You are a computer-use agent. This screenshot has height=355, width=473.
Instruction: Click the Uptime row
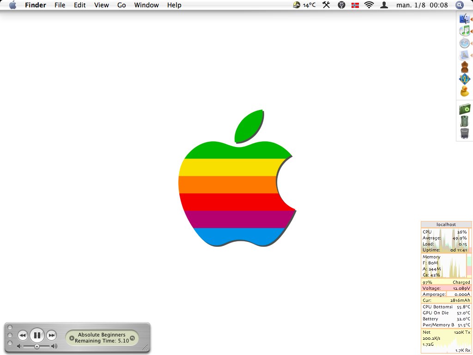tap(445, 250)
